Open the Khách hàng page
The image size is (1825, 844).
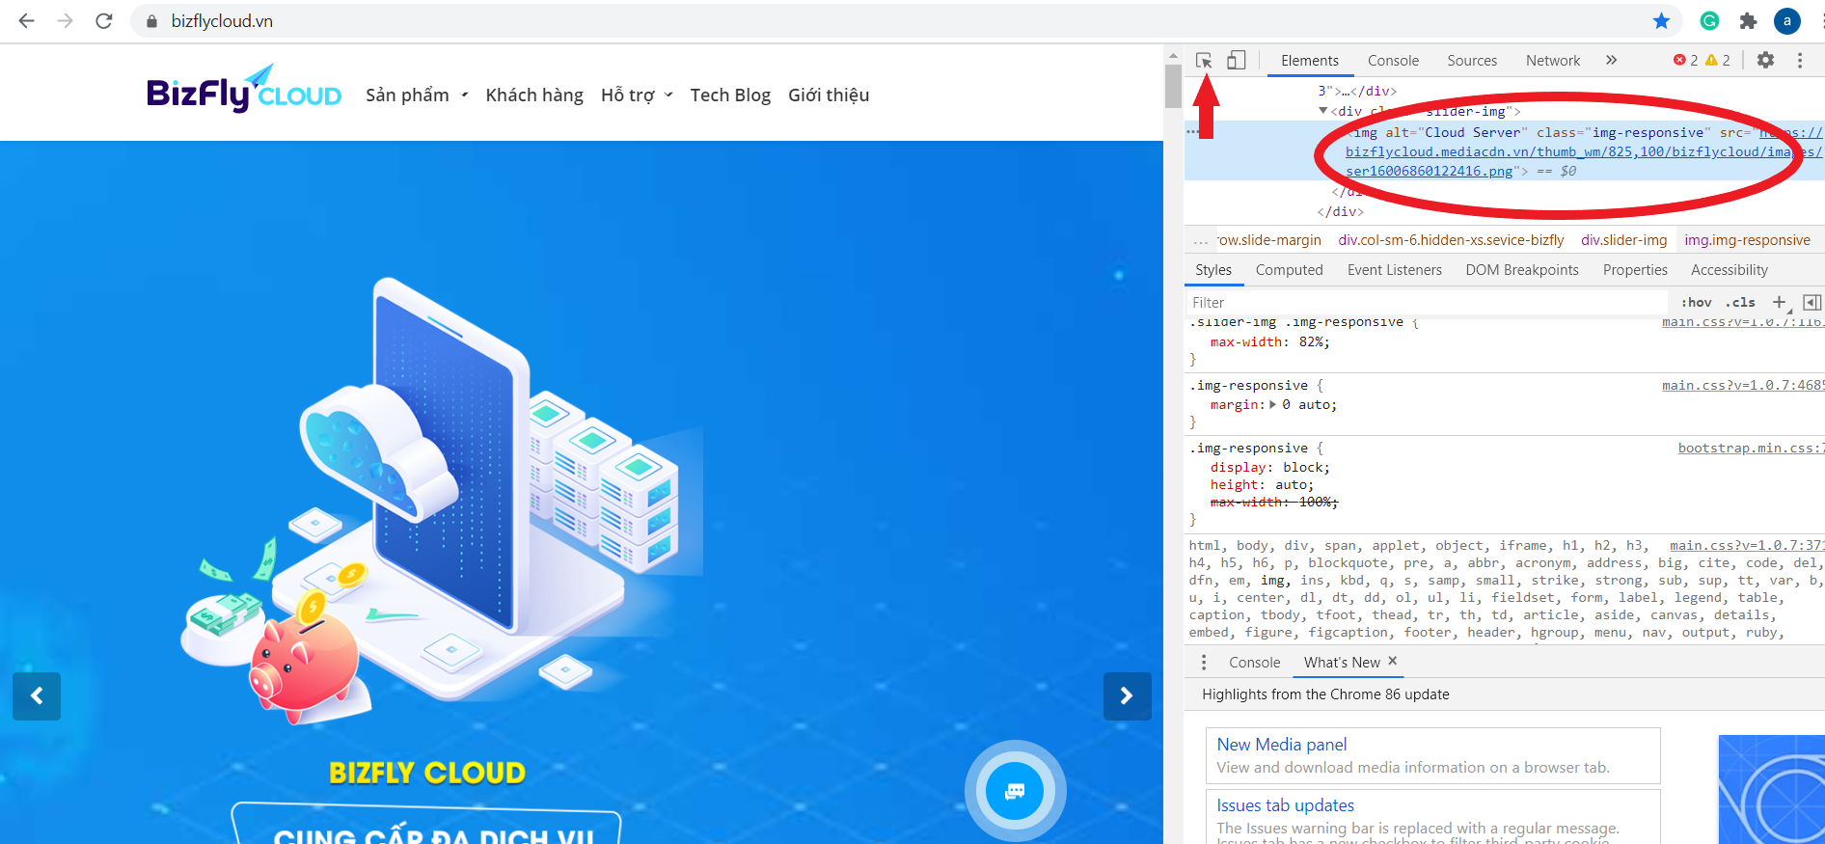pos(534,95)
